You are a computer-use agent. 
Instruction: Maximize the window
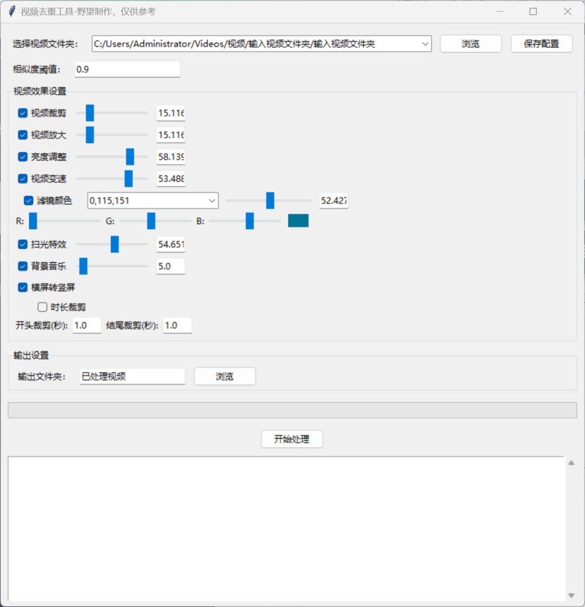[x=533, y=11]
